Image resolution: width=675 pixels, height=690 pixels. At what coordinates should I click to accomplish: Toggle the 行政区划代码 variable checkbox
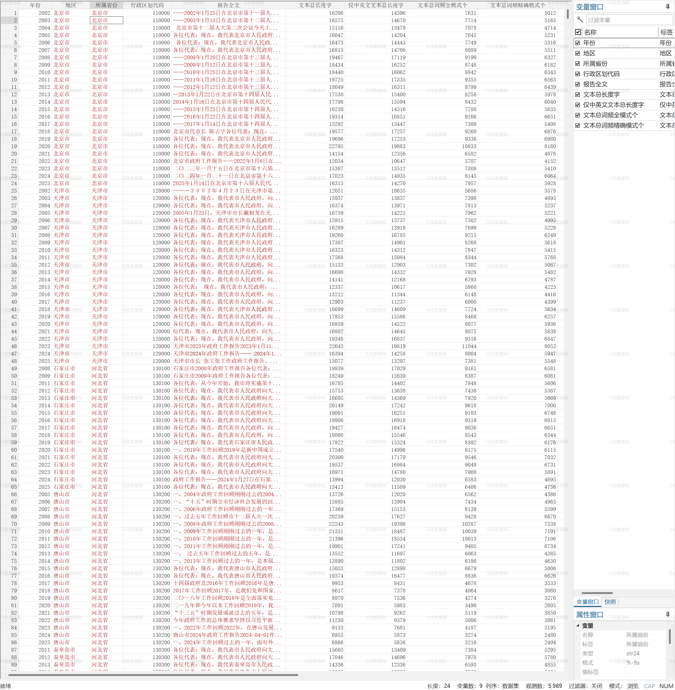coord(578,74)
